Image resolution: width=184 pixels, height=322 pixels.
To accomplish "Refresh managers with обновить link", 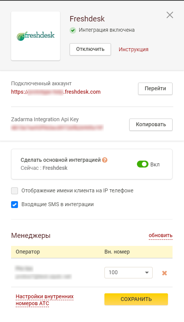I will [161, 235].
